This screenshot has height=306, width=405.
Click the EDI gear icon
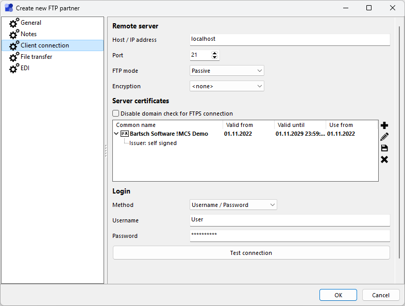tap(14, 69)
